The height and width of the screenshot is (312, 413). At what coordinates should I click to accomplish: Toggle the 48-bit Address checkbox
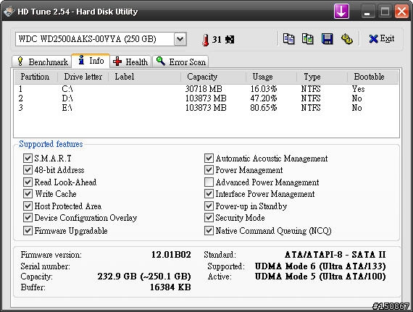click(x=28, y=169)
